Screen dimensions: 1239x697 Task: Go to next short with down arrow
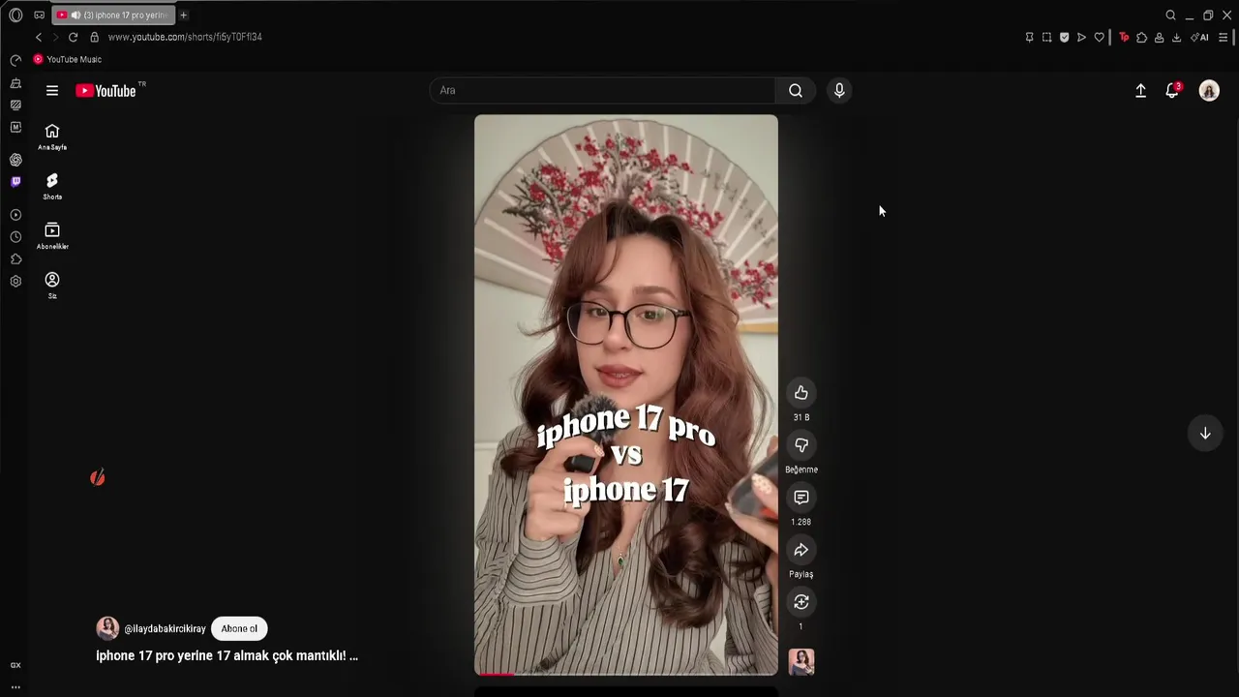pos(1205,434)
